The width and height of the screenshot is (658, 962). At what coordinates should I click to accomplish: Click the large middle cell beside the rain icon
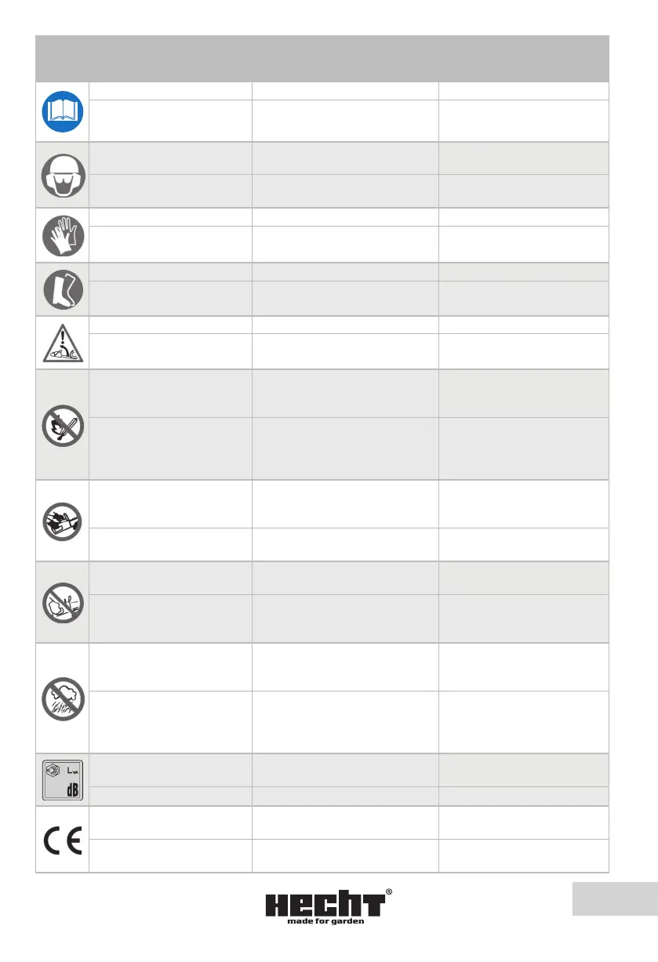(344, 721)
